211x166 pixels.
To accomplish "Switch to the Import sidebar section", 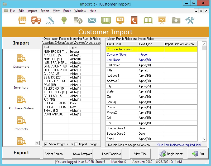I will tap(21, 43).
